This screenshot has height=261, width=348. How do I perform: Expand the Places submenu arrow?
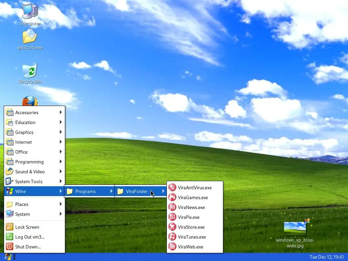[60, 204]
